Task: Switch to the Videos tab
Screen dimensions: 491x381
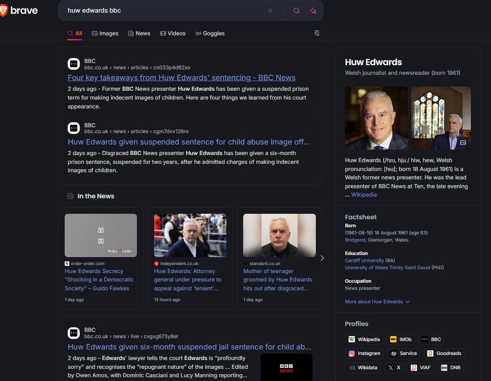Action: (173, 33)
